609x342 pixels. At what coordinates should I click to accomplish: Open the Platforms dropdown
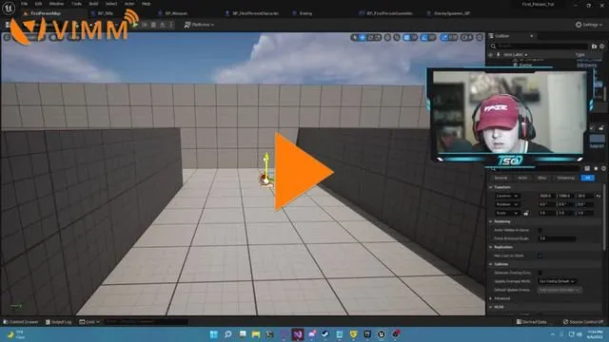pyautogui.click(x=199, y=25)
